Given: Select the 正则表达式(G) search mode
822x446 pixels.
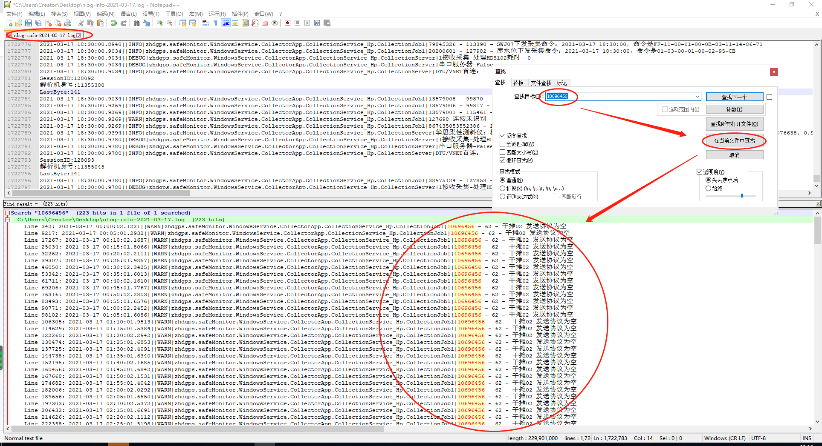Looking at the screenshot, I should click(503, 197).
